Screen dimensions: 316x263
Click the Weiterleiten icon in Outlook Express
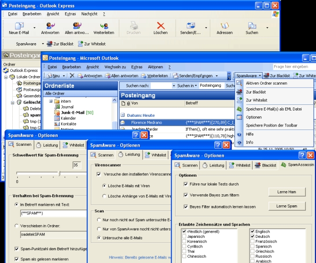[104, 26]
